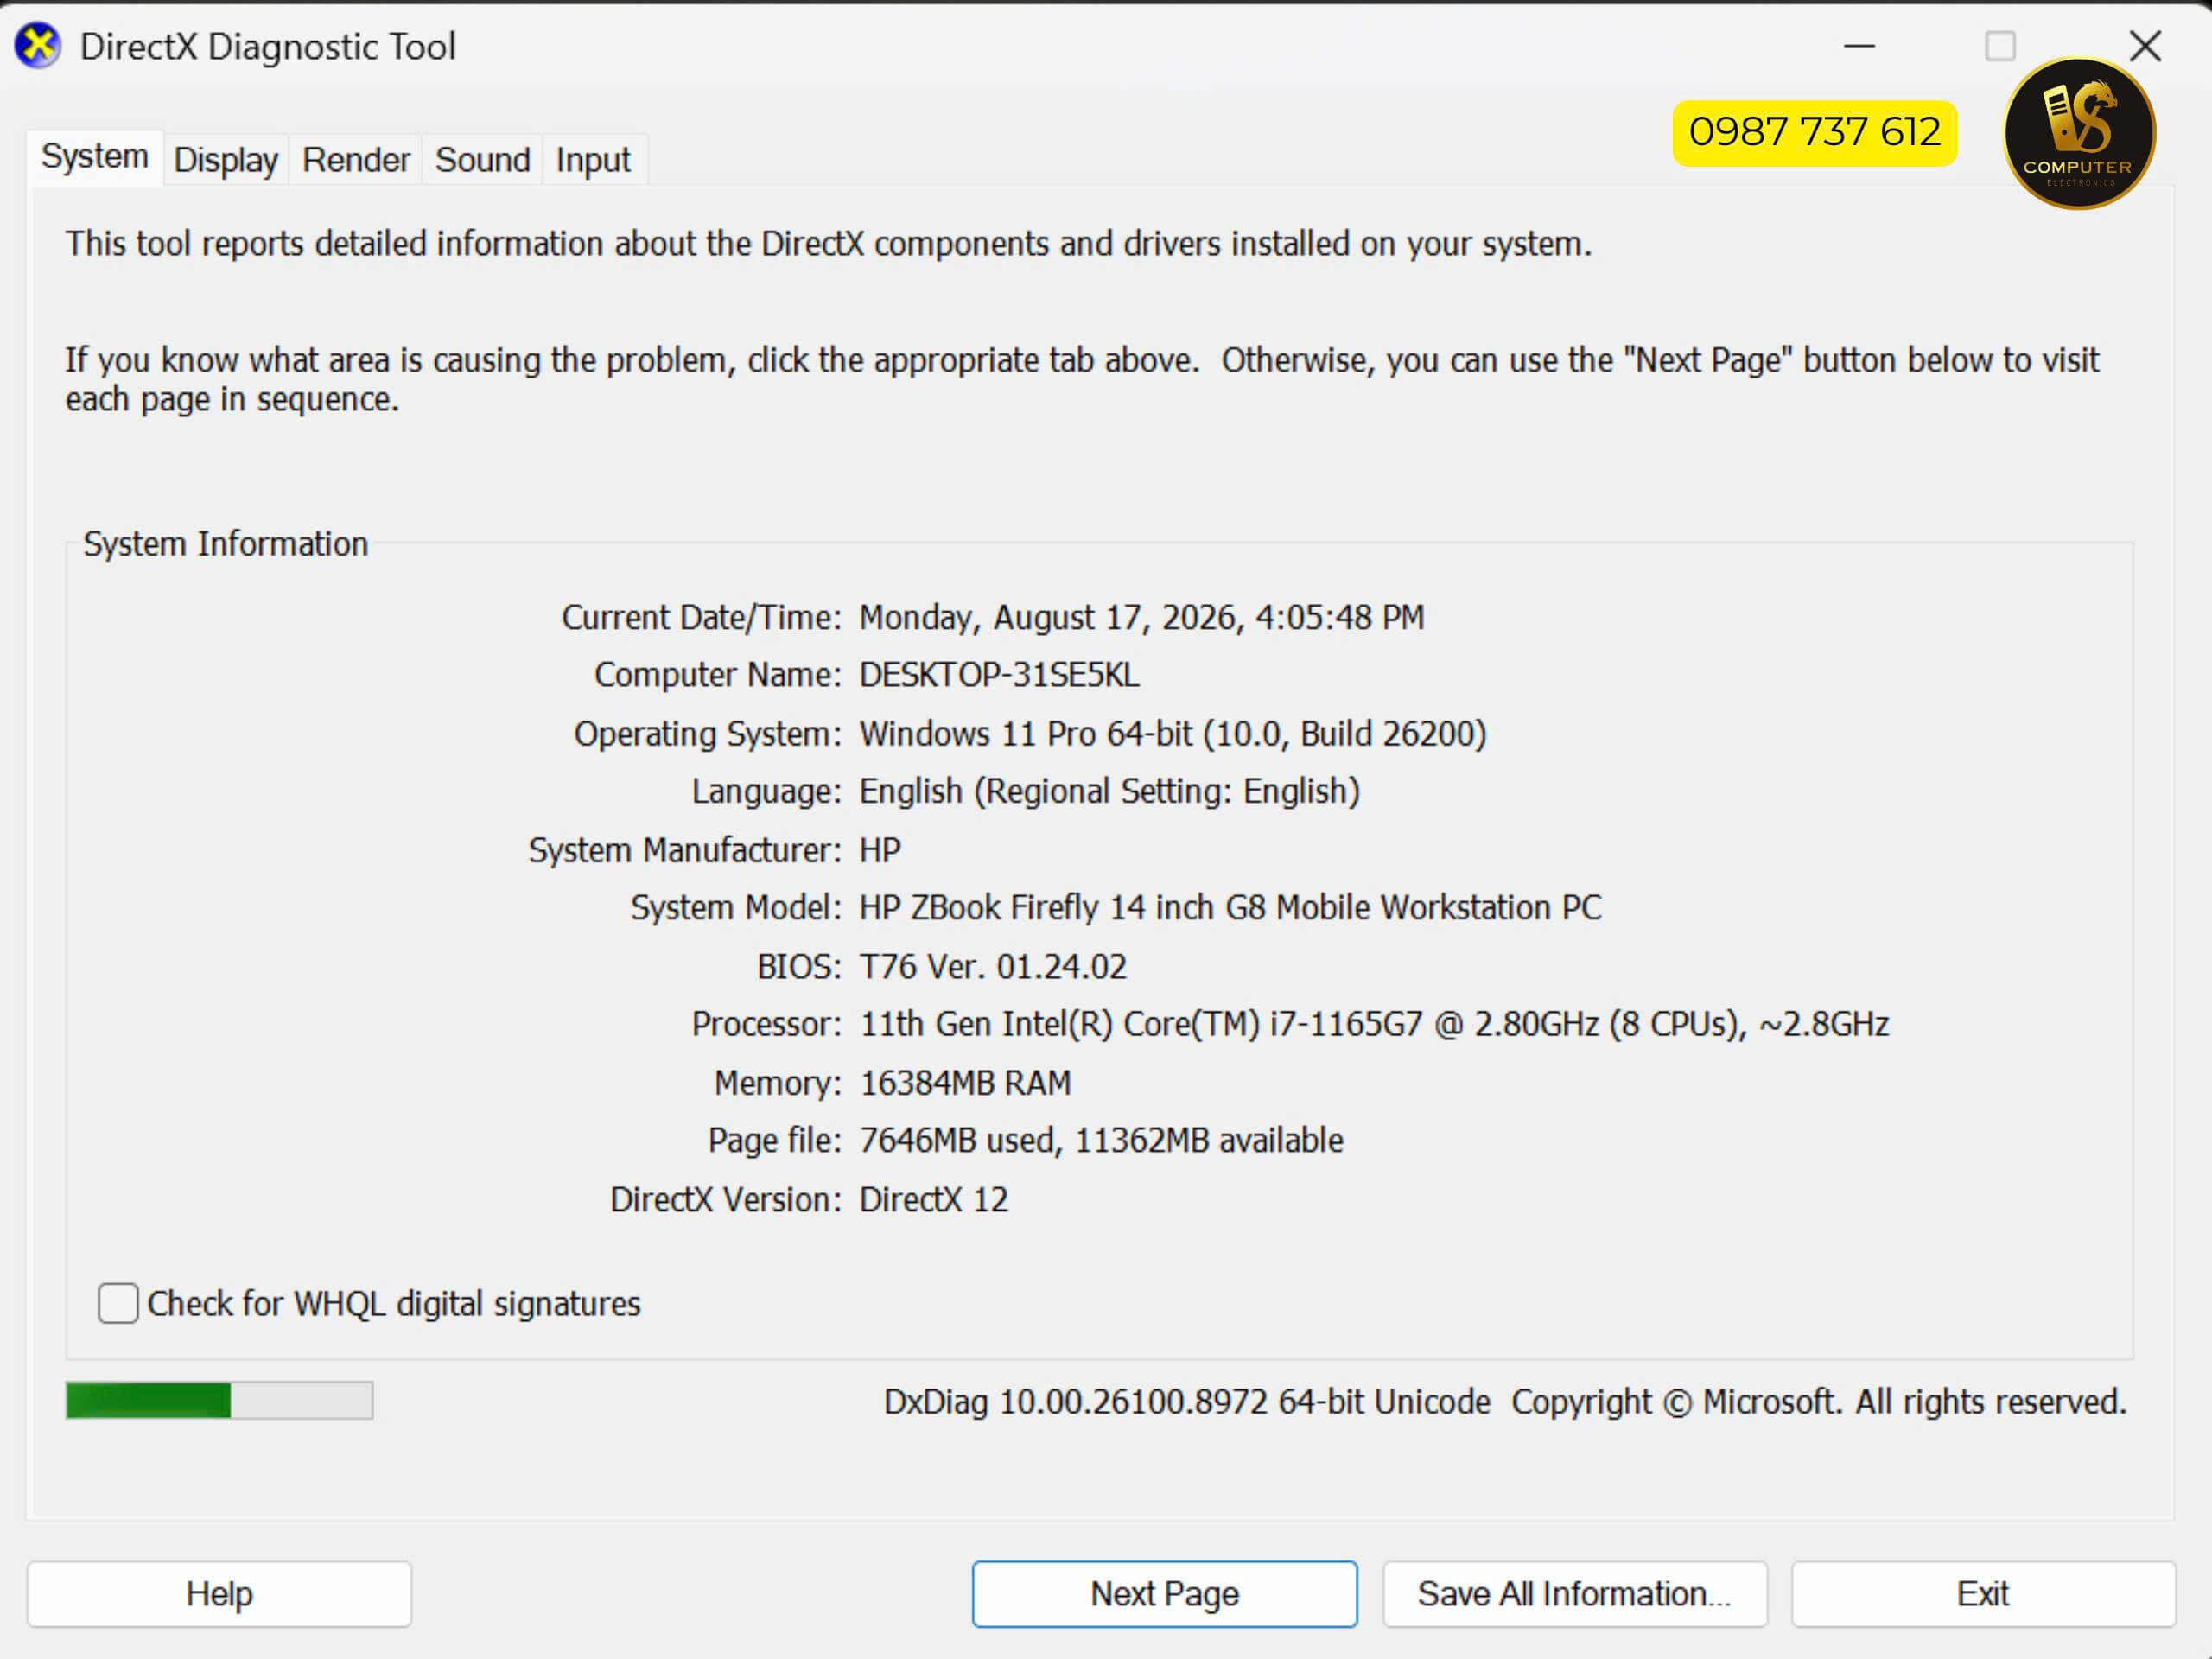Click the HP ZBook Firefly system model
The image size is (2212, 1659).
coord(1230,907)
